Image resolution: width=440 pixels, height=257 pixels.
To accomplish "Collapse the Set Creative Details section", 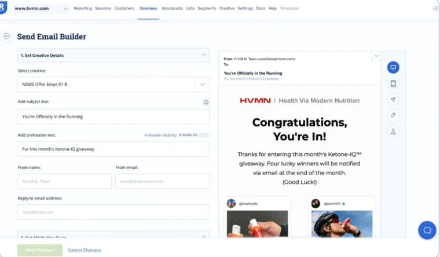I will 203,55.
